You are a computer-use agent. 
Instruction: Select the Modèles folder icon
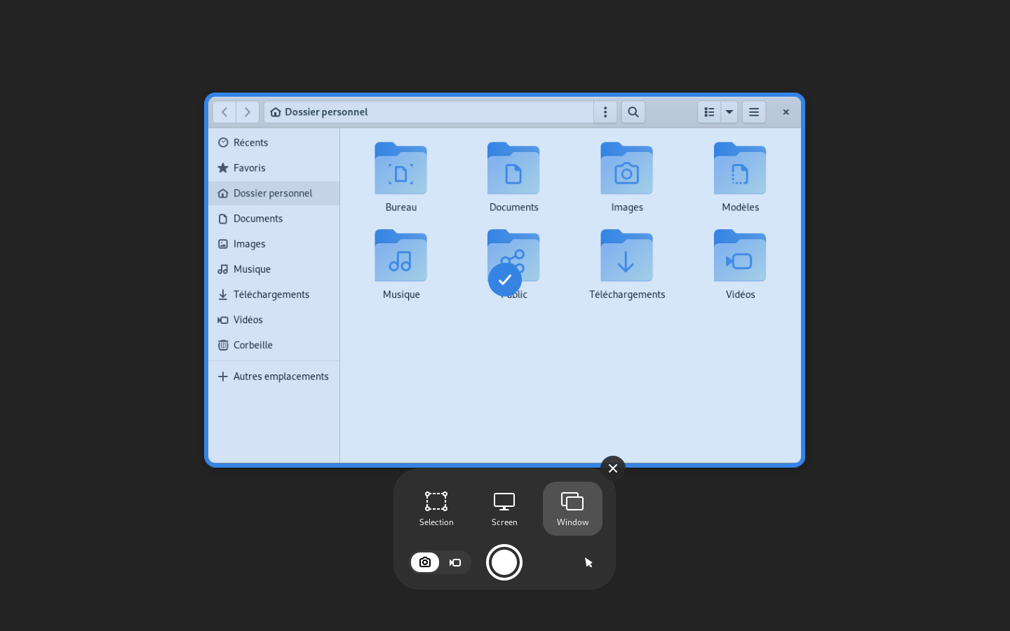click(740, 168)
